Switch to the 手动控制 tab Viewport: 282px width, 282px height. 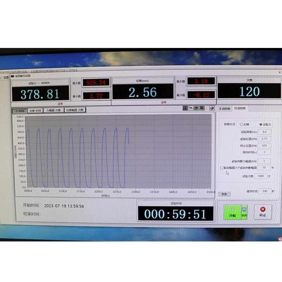point(225,109)
